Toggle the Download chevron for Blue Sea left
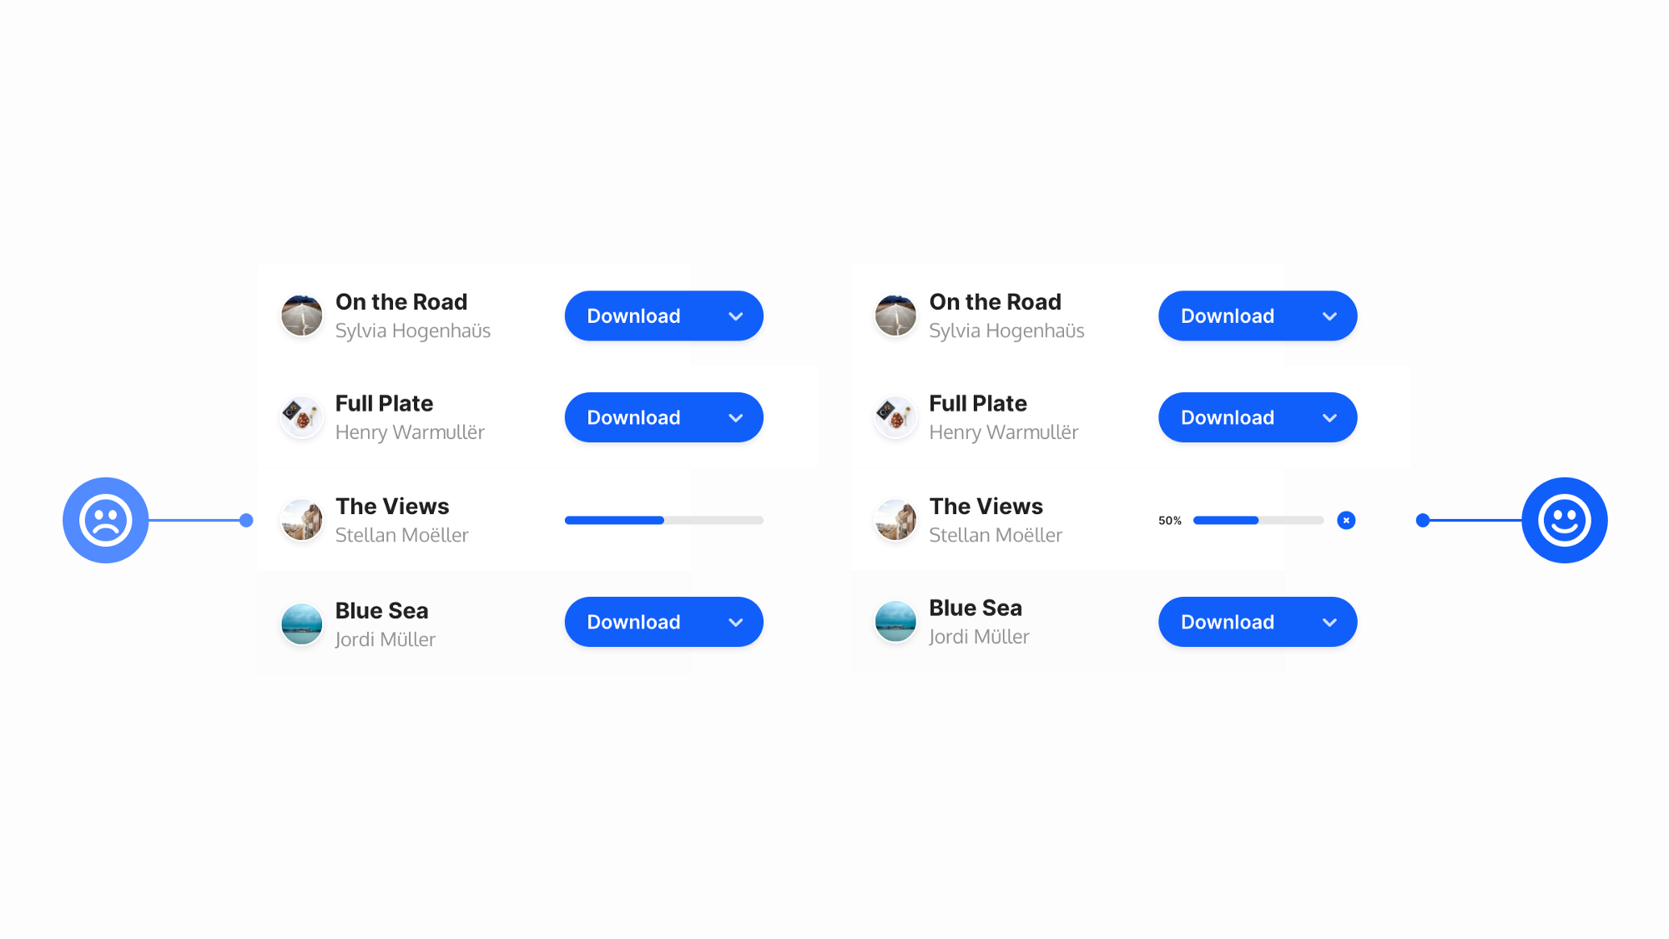 pos(734,622)
